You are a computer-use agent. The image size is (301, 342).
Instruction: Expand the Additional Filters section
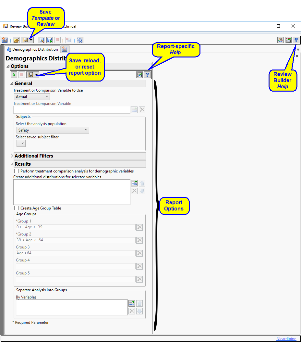(12, 156)
